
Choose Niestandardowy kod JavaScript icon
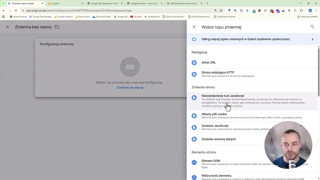(194, 97)
